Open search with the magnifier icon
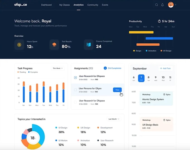Screen dimensions: 190x150 pyautogui.click(x=156, y=5)
